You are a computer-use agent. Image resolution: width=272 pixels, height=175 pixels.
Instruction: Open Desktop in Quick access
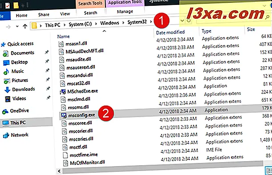(19, 62)
